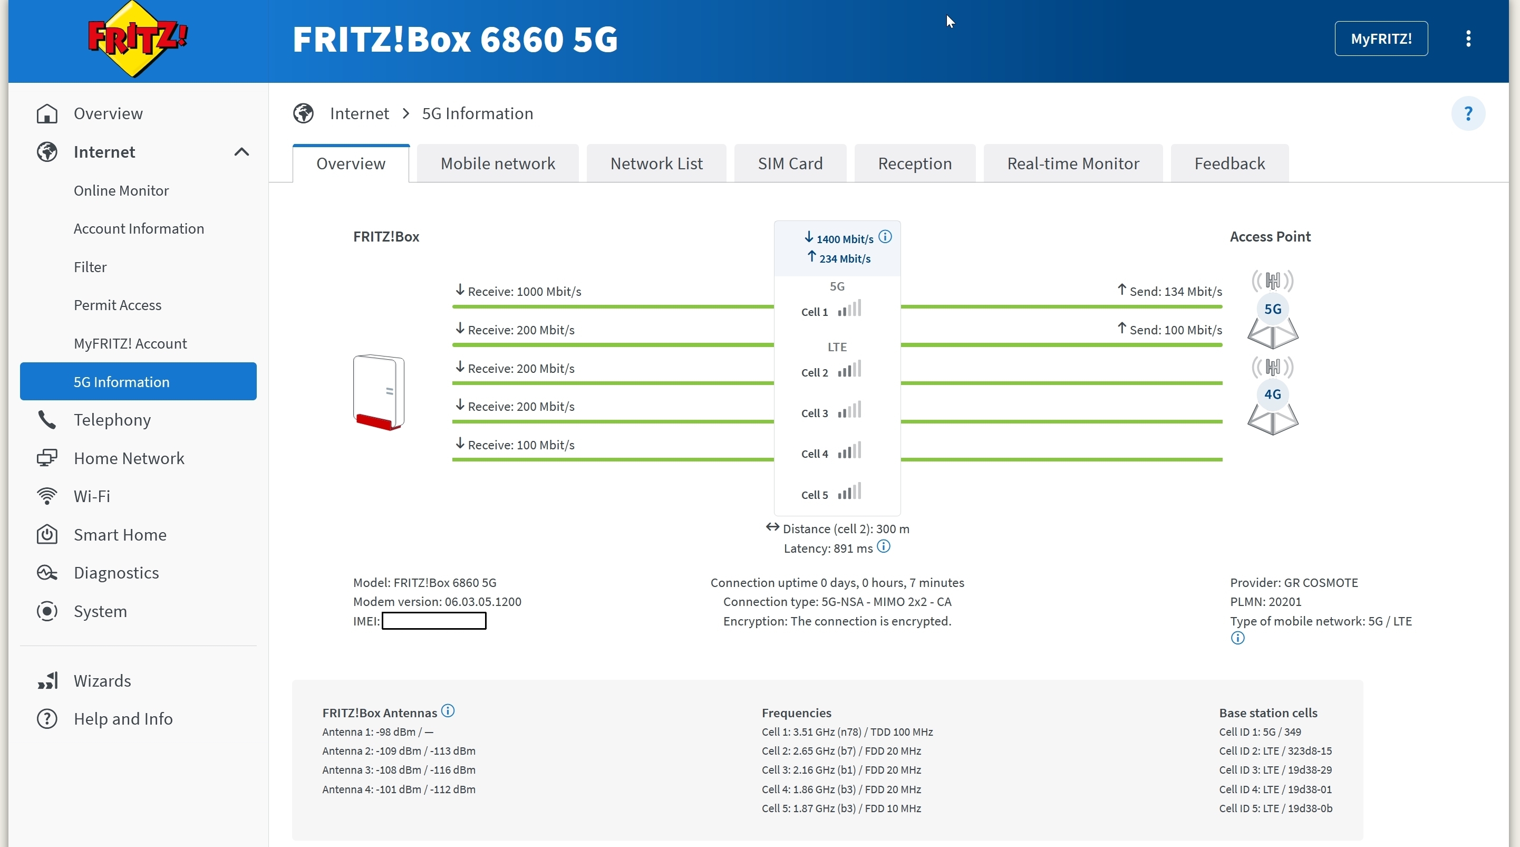Click 'Connection type: 5G-NSA - MIMO 2x2 - CA'
The height and width of the screenshot is (847, 1520).
(x=837, y=601)
